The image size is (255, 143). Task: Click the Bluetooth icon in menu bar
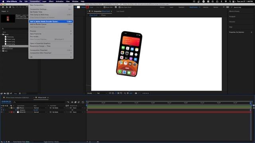click(x=222, y=2)
